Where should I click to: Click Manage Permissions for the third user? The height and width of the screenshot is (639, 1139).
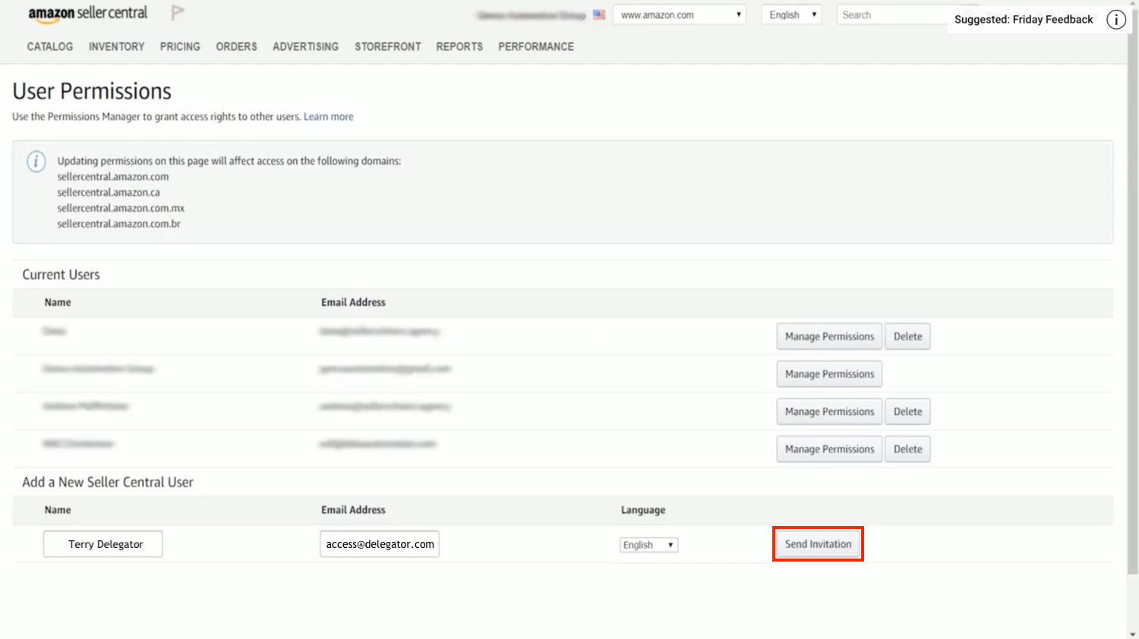(x=829, y=411)
